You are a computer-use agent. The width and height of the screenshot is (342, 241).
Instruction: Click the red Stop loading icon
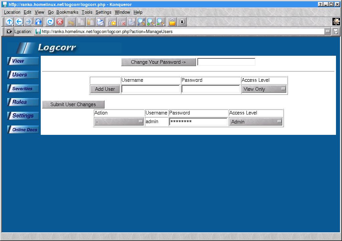(60, 22)
